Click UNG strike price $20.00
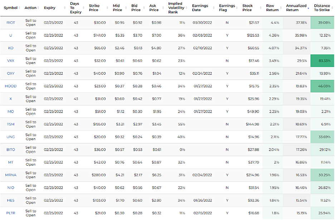335x220 pixels. (x=100, y=137)
